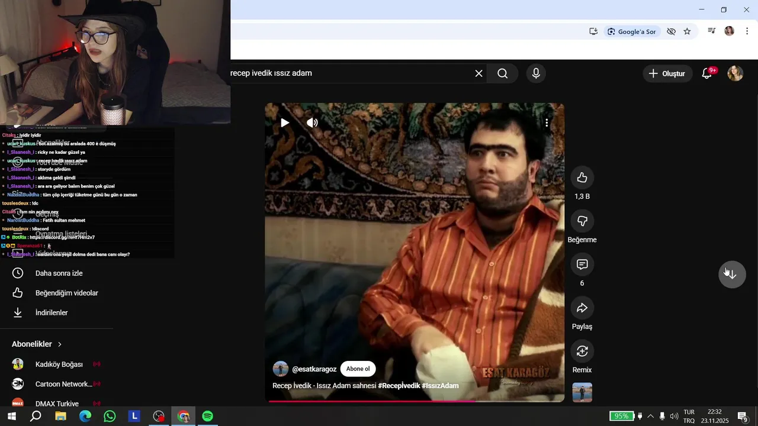Share the short via Paylaş
The height and width of the screenshot is (426, 758).
point(582,308)
